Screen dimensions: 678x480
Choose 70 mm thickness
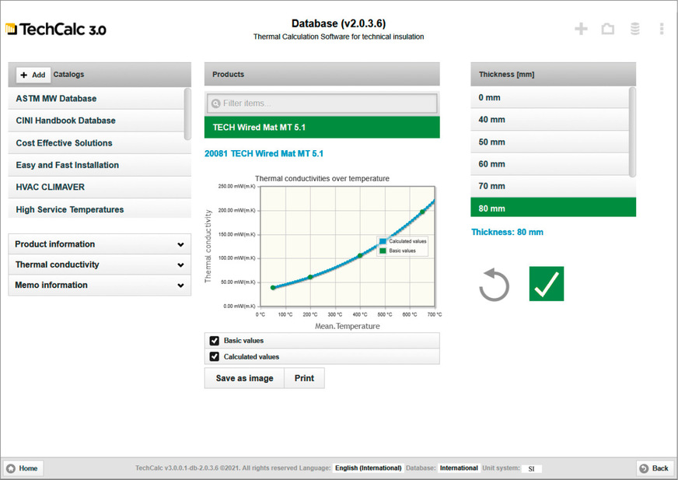click(x=553, y=186)
